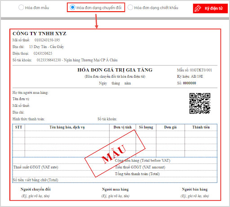Click the buyer's 'Số tài khoản' label
The width and height of the screenshot is (230, 207).
pos(107,119)
